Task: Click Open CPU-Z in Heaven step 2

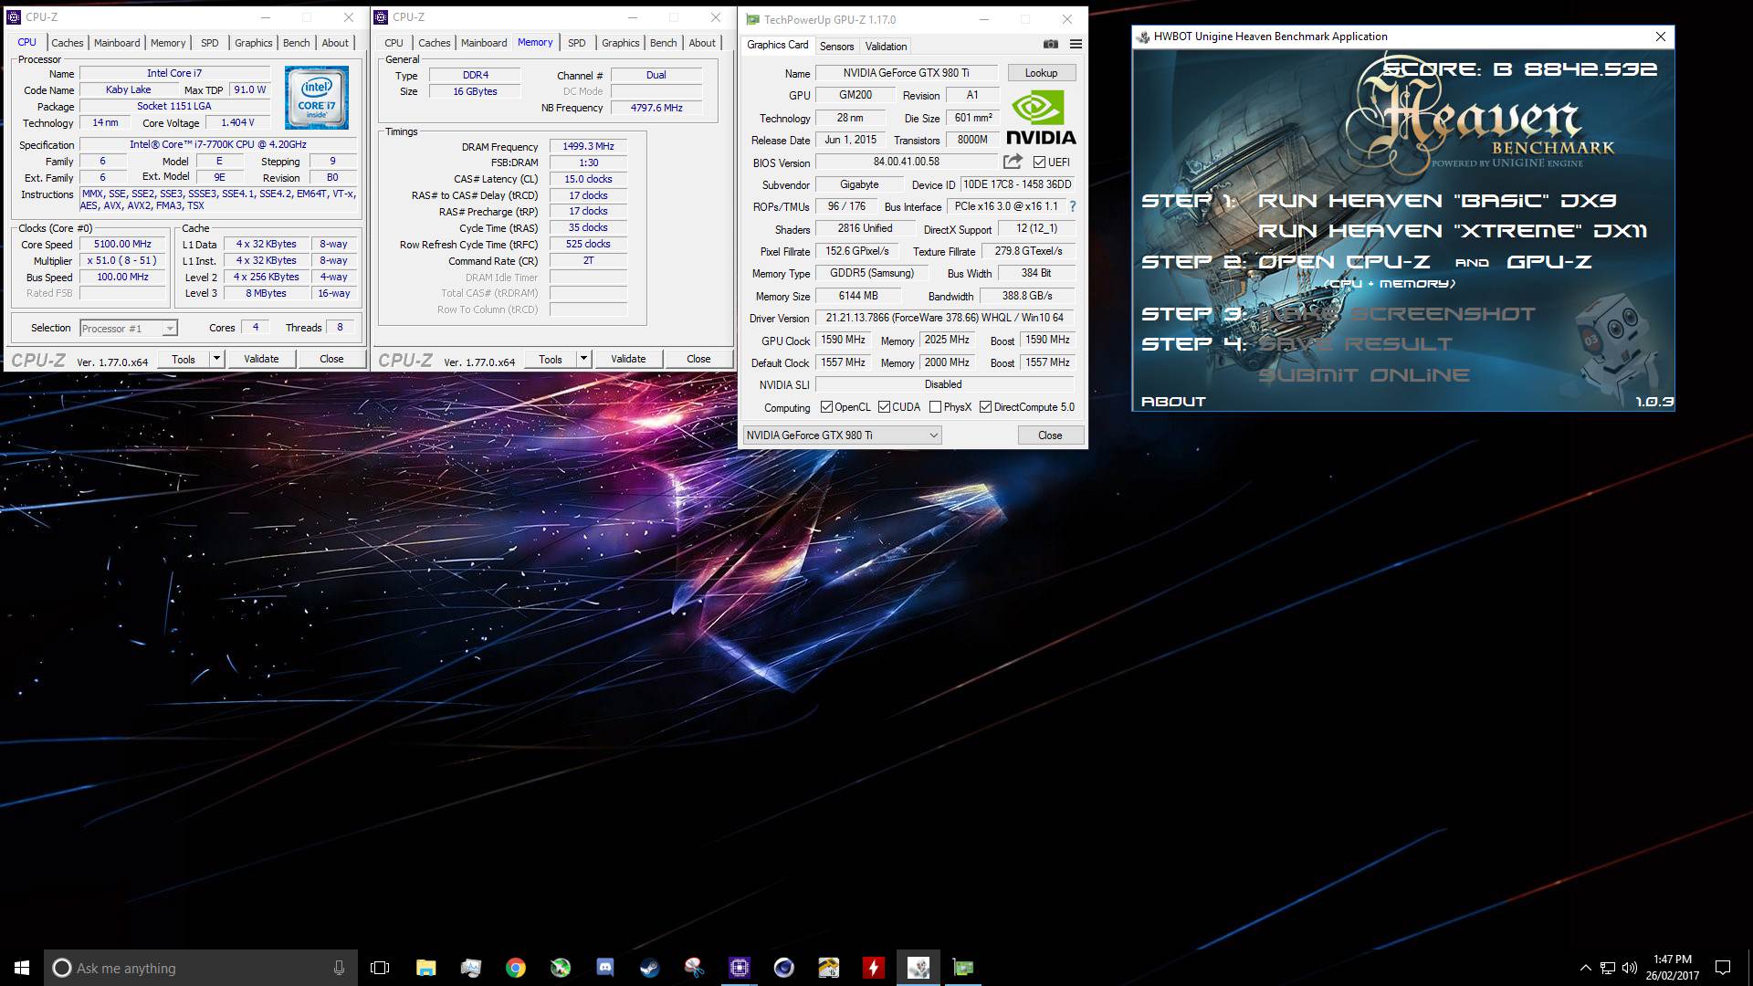Action: [x=1344, y=262]
